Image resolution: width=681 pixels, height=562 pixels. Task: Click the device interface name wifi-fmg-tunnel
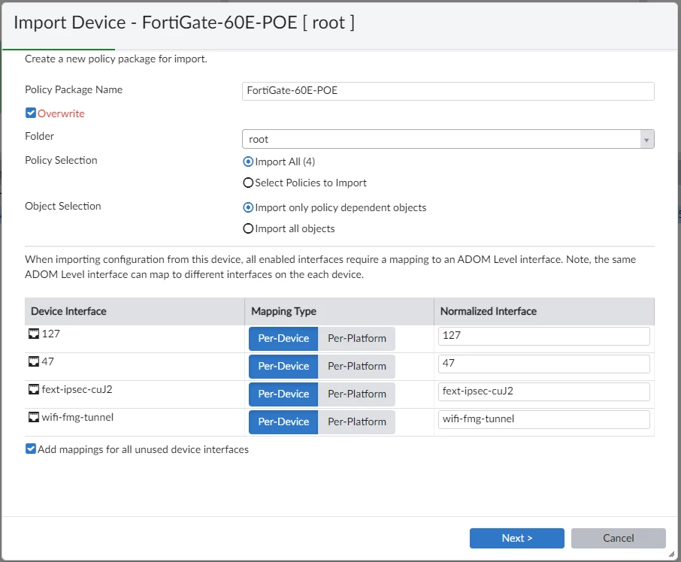click(77, 417)
